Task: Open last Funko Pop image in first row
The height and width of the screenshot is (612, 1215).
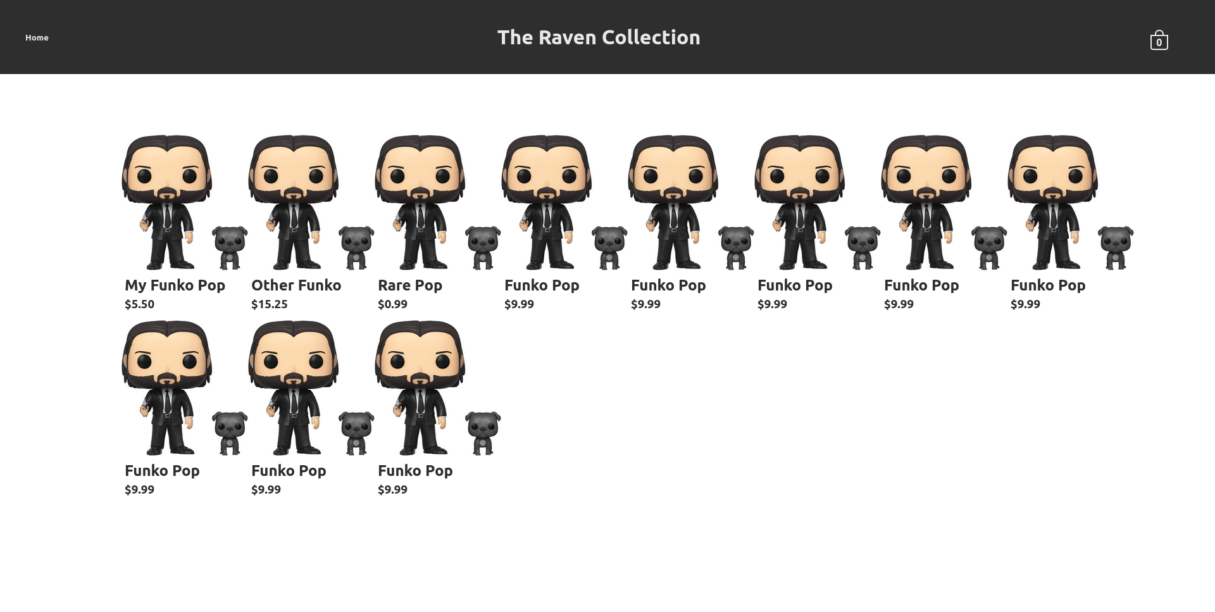Action: [x=1071, y=202]
